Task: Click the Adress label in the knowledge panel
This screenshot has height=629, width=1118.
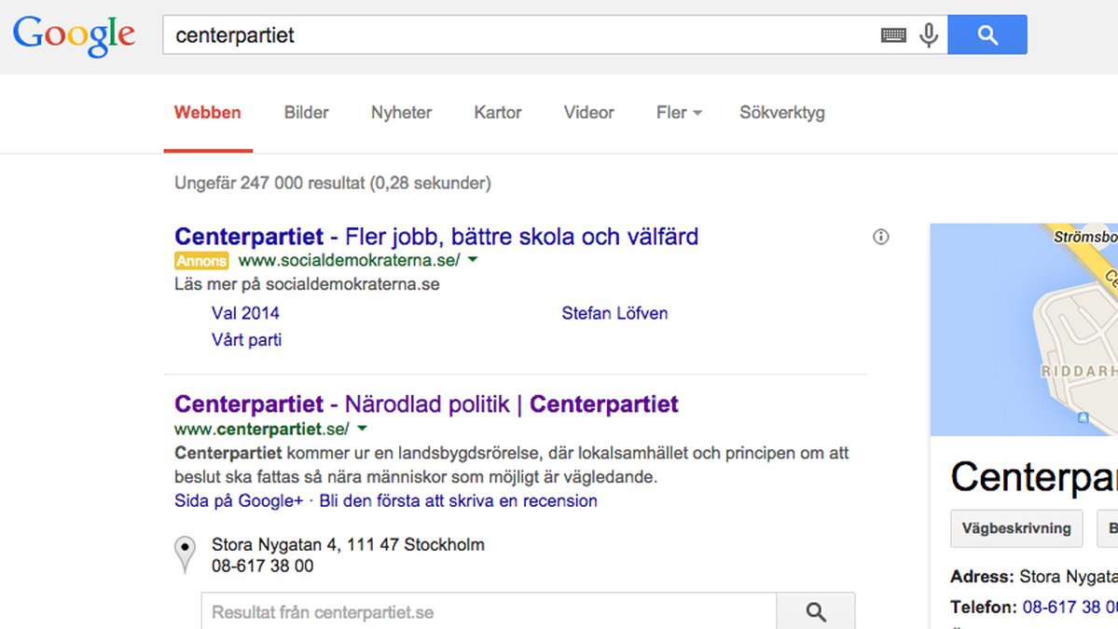Action: tap(982, 576)
